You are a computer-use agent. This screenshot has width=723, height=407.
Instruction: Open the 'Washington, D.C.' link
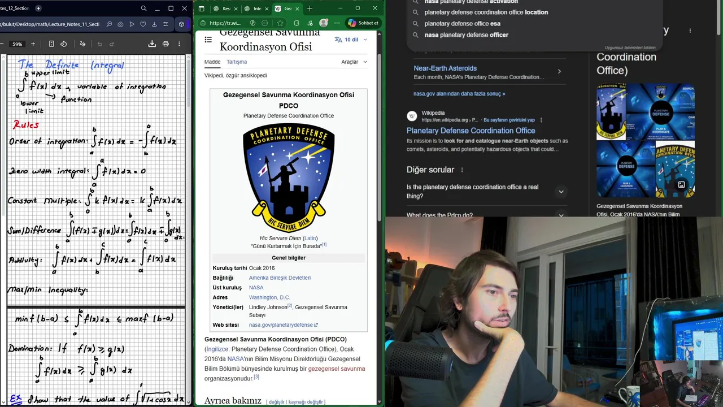coord(269,297)
